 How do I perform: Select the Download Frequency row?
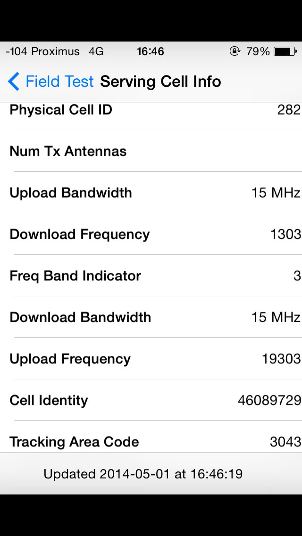click(x=151, y=234)
